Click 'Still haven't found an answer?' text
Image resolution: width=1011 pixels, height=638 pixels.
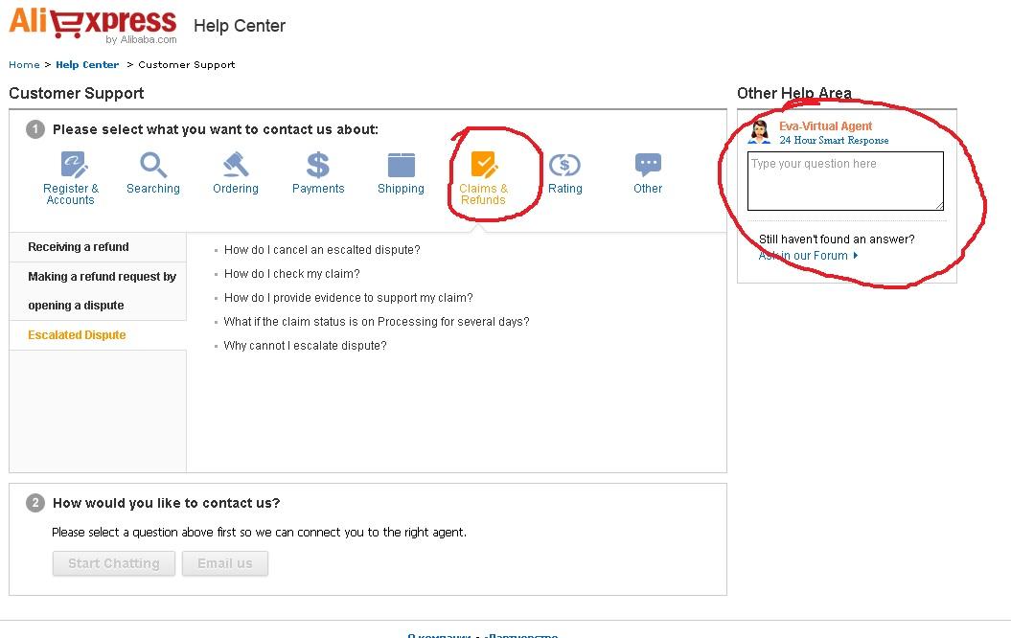tap(837, 239)
